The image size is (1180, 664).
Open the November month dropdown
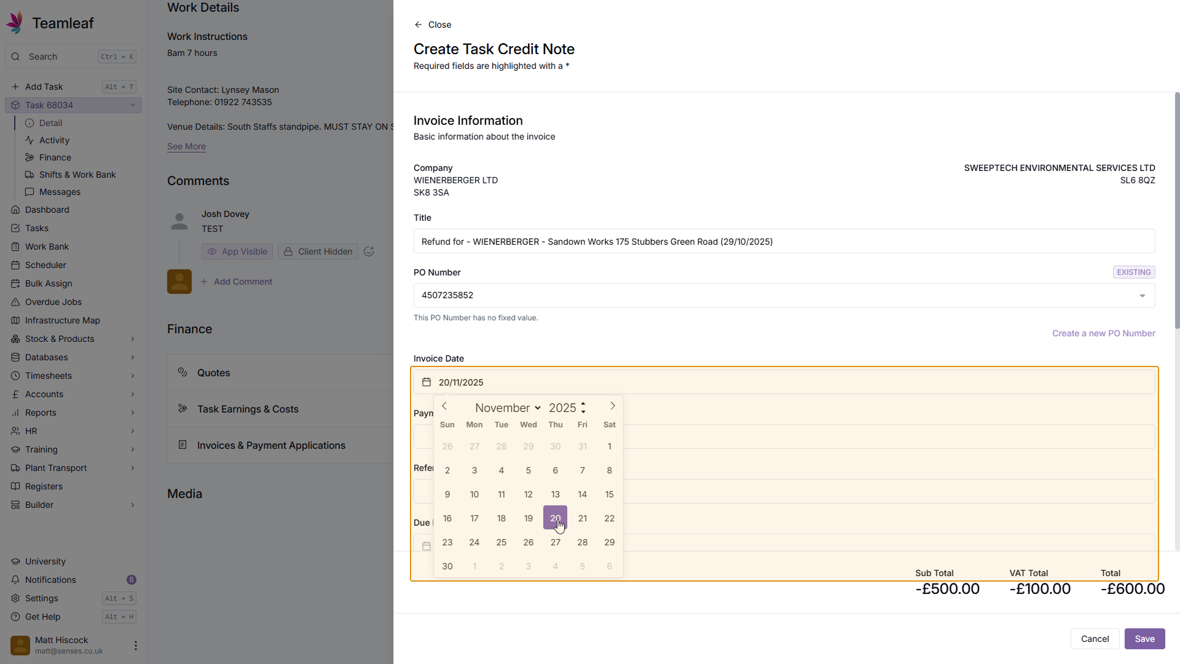pyautogui.click(x=508, y=408)
